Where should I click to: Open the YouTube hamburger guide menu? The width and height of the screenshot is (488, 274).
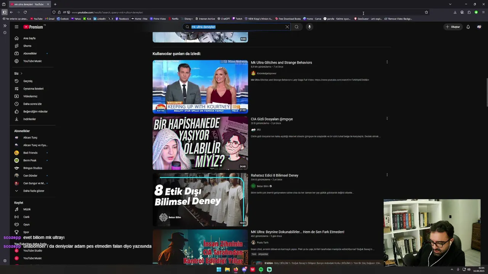click(x=16, y=27)
